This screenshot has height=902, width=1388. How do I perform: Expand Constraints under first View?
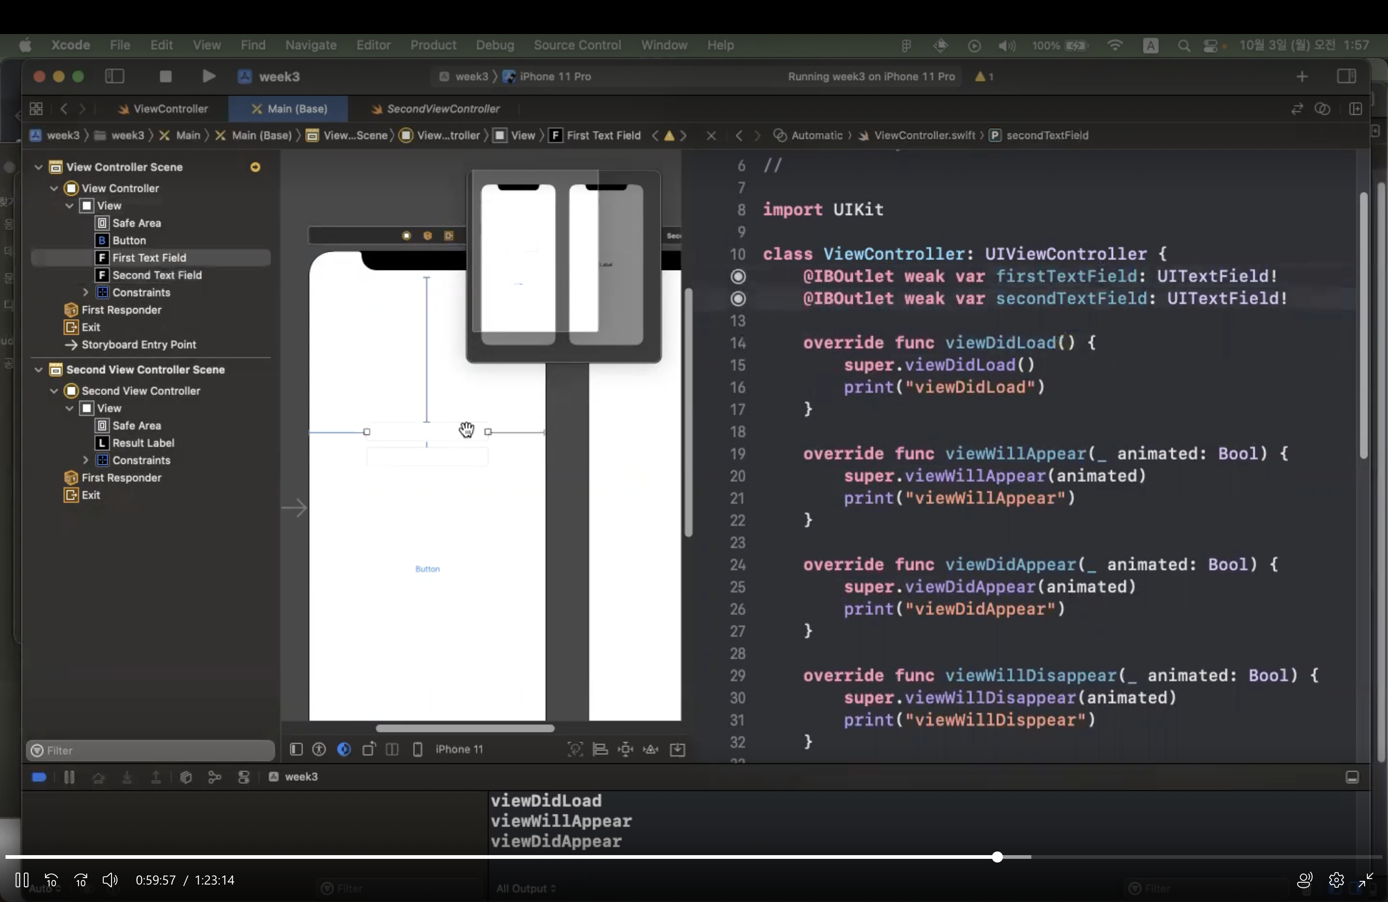[86, 292]
